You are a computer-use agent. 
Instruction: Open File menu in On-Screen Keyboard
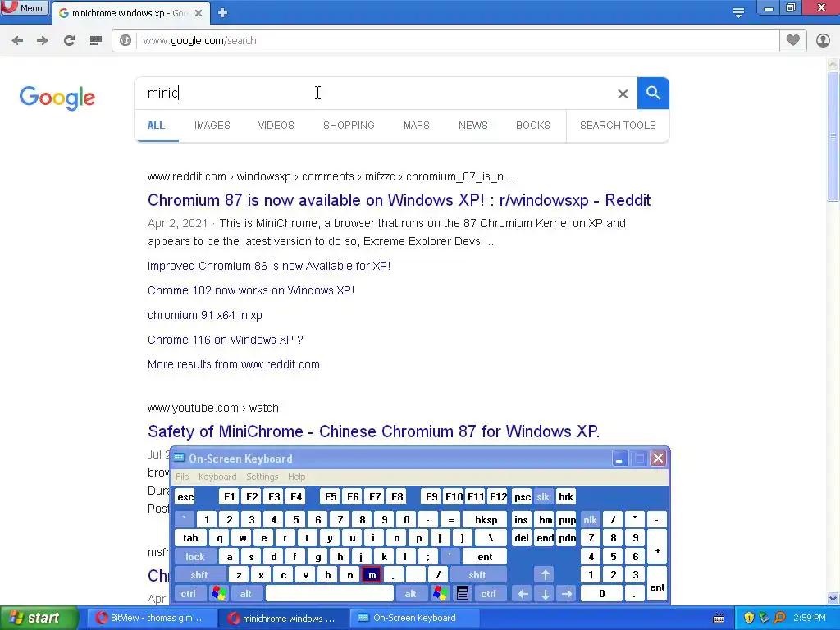pos(182,477)
